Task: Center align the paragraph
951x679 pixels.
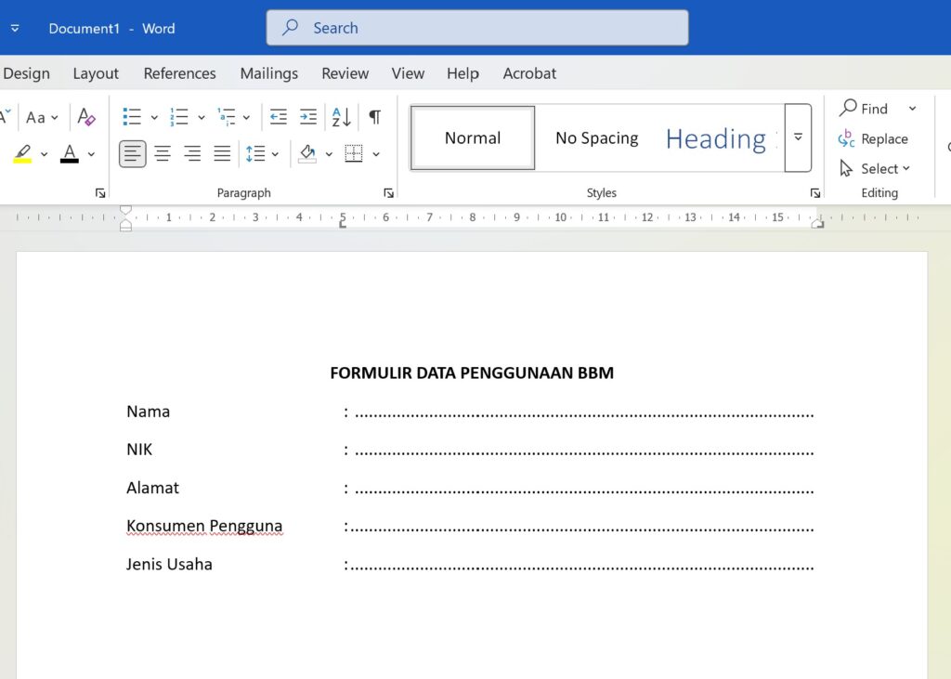Action: click(x=162, y=153)
